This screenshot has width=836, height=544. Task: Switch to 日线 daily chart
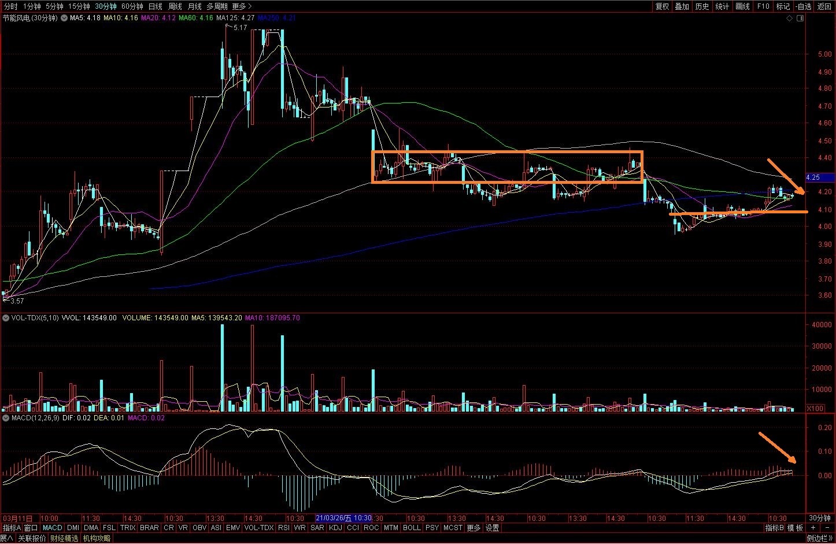(156, 6)
